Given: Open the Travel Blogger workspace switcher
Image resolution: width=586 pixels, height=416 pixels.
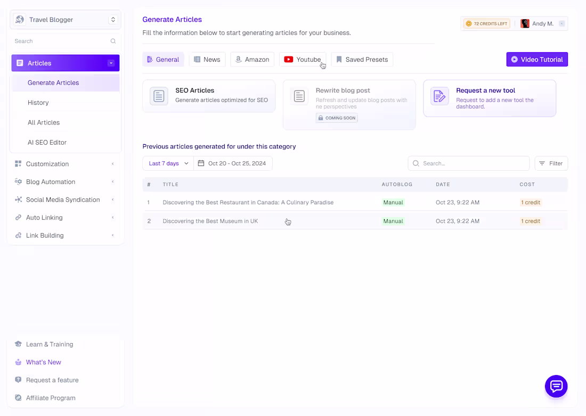Looking at the screenshot, I should 65,19.
